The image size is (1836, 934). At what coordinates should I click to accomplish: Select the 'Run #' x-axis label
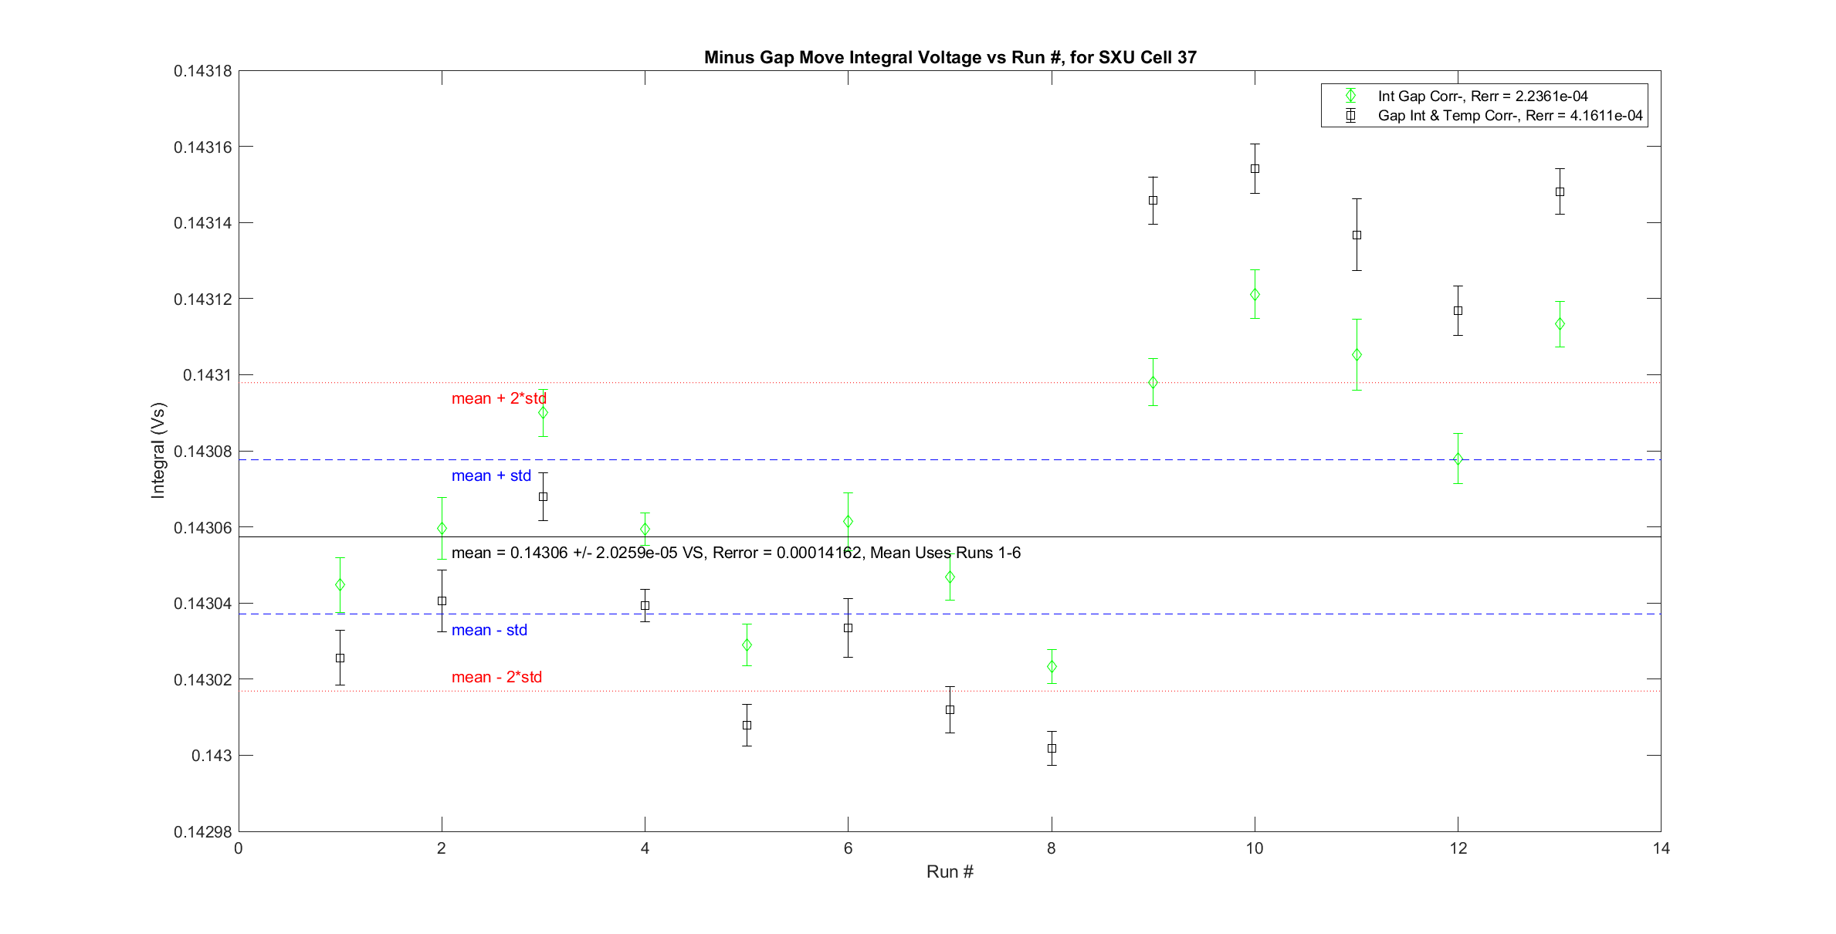pyautogui.click(x=950, y=871)
